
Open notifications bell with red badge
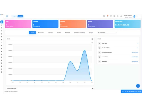point(107,16)
